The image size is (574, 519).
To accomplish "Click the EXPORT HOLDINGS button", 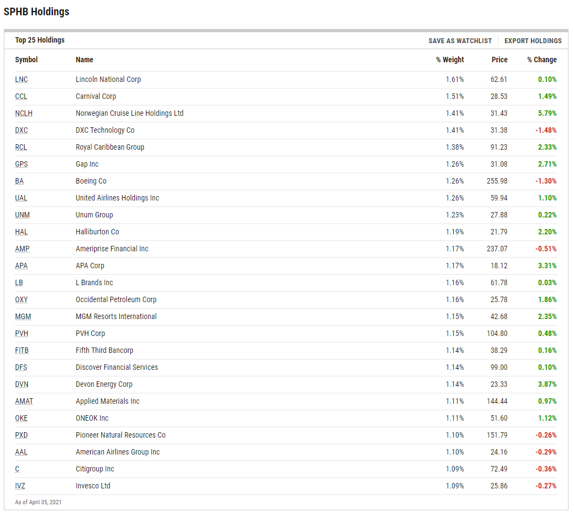I will pyautogui.click(x=532, y=40).
